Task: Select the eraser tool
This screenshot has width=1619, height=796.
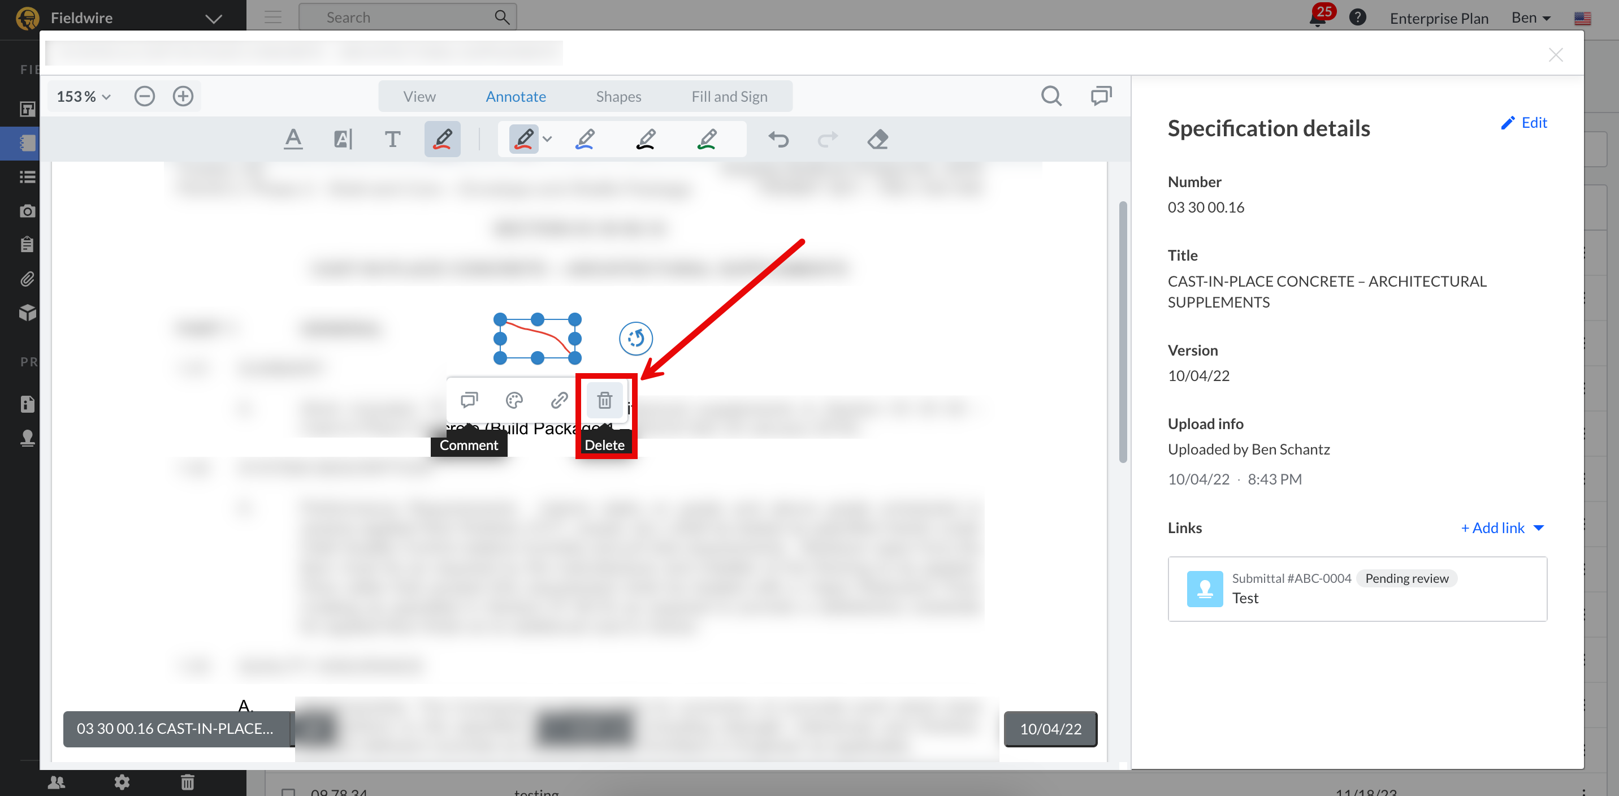Action: click(877, 139)
